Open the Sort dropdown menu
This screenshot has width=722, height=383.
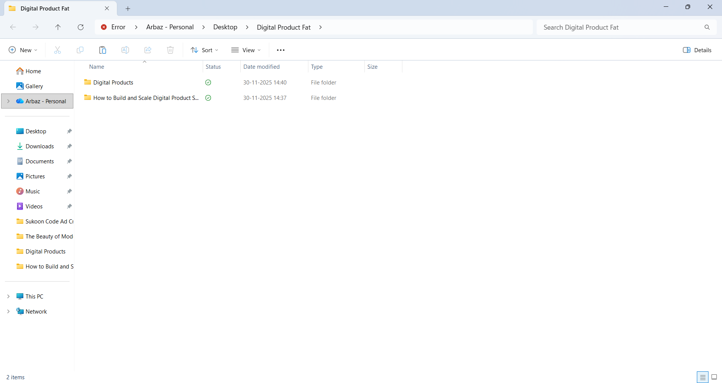click(204, 50)
